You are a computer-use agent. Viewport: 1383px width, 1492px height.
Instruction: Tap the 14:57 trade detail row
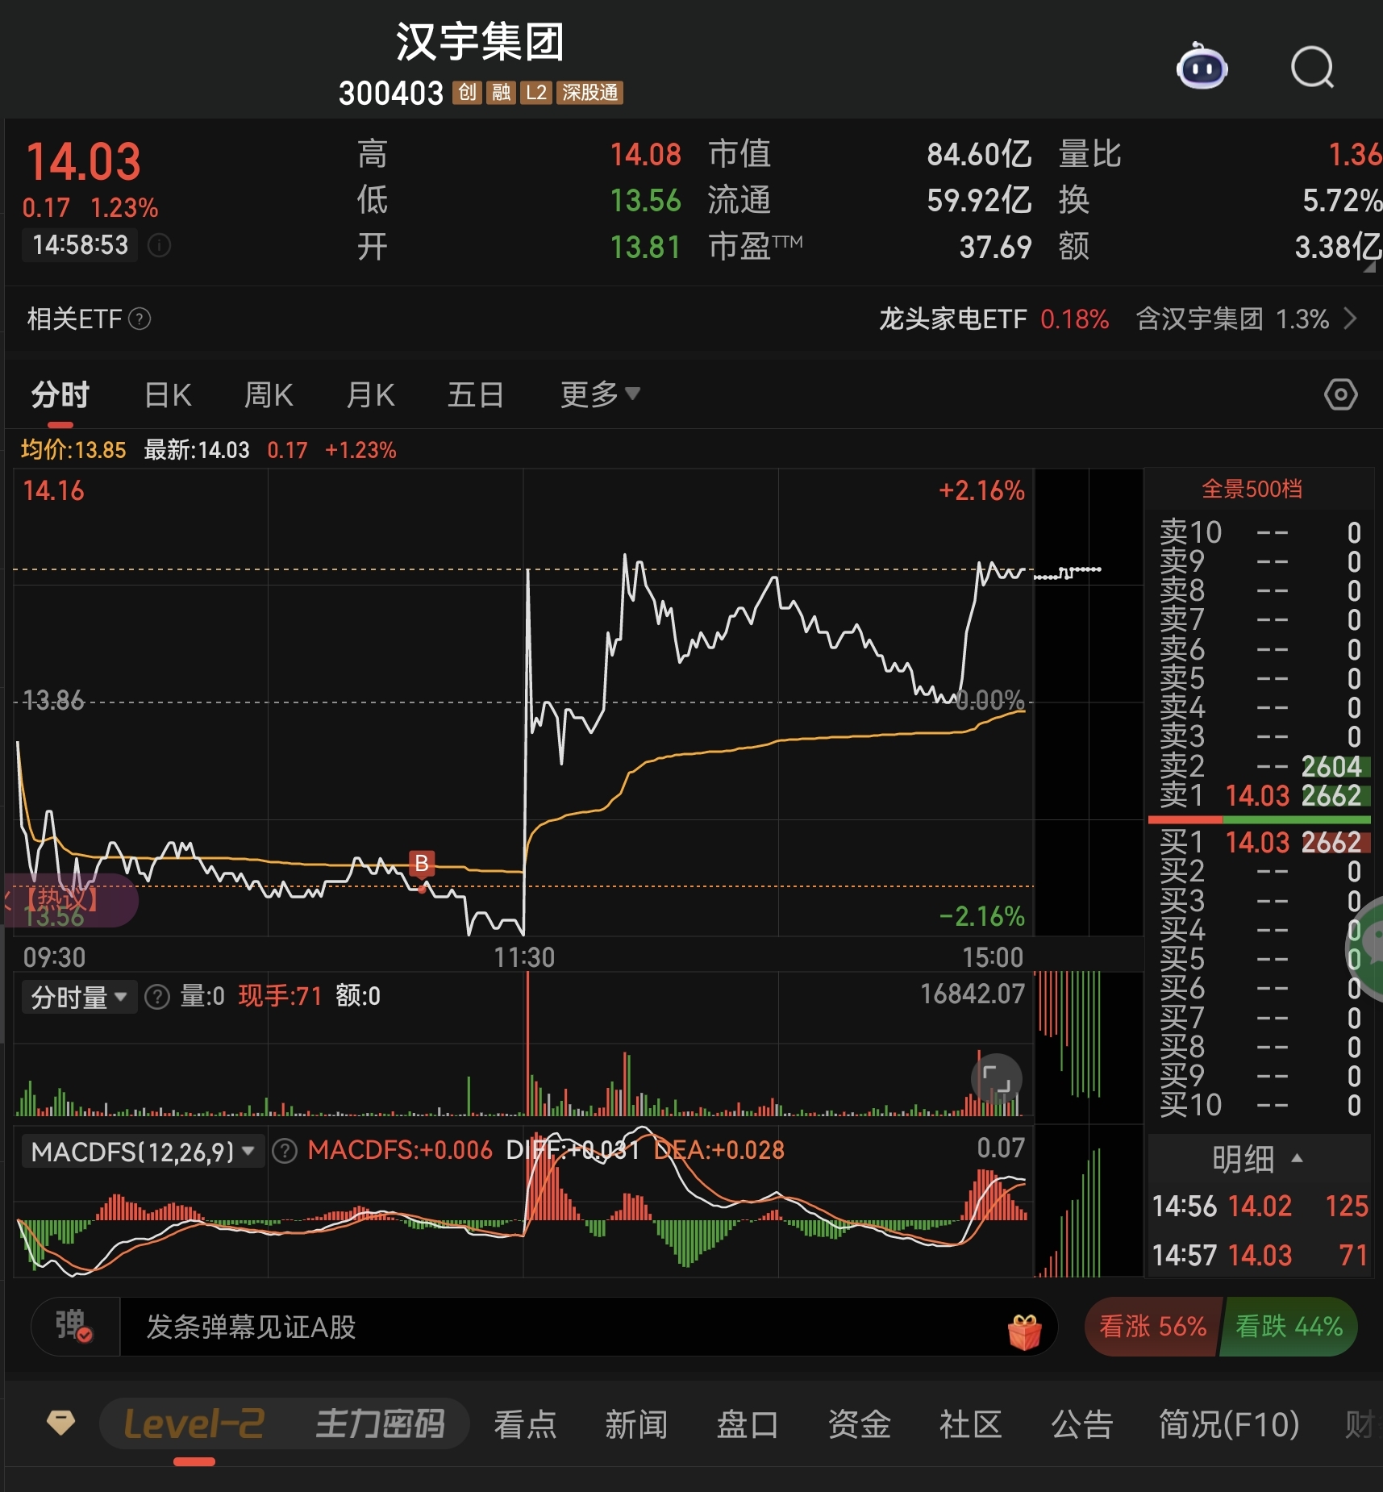(x=1260, y=1256)
